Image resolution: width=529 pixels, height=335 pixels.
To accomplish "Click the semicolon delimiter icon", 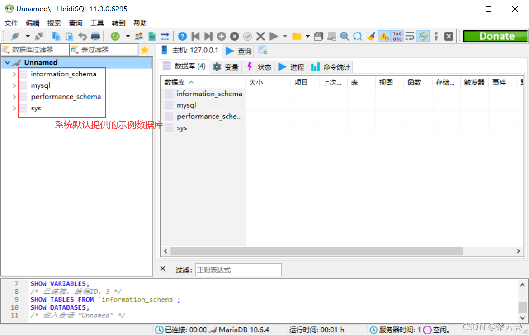I will [x=436, y=36].
